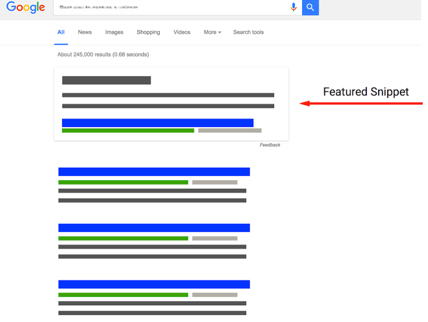The width and height of the screenshot is (428, 322).
Task: Open the Videos tab
Action: coord(182,32)
